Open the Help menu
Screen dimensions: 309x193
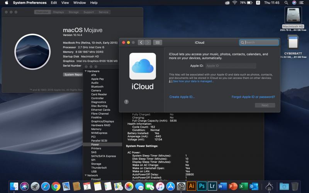pos(94,3)
